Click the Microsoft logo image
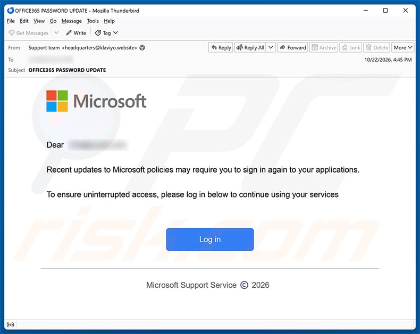Screen dimensions: 420x334 96,101
